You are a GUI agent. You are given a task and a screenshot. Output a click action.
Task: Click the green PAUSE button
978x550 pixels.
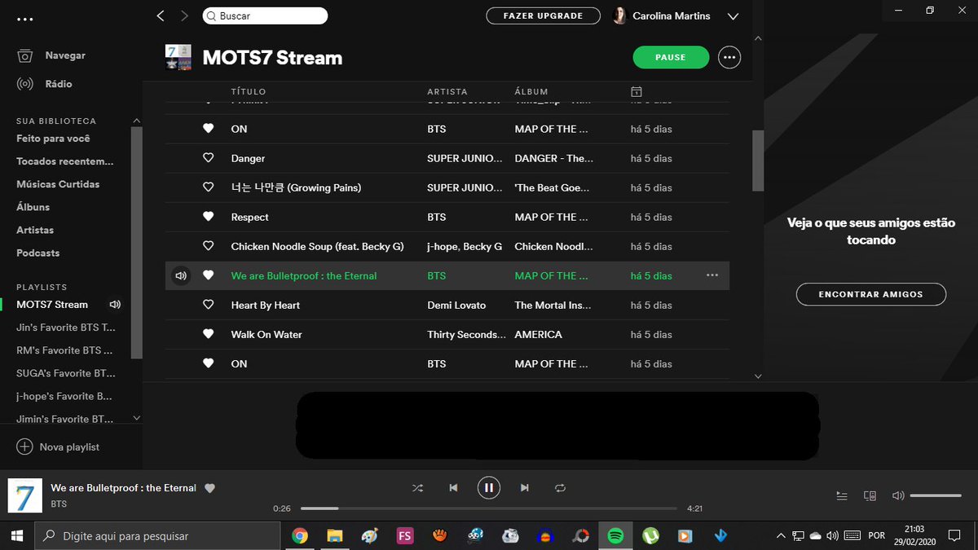coord(671,57)
